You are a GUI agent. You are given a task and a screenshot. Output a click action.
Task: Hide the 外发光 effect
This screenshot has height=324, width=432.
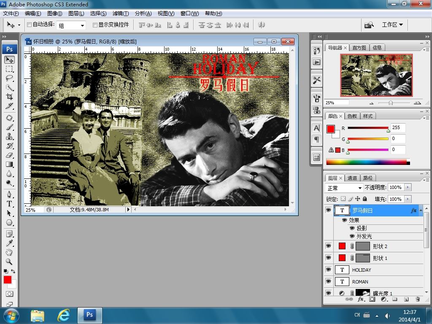tap(352, 236)
